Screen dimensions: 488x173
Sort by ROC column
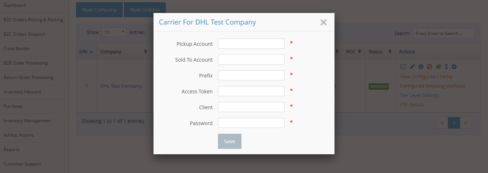[354, 52]
